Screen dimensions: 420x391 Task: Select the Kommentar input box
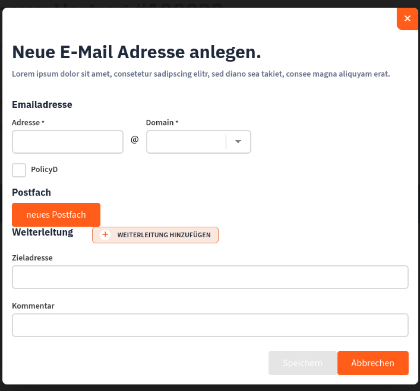click(210, 325)
